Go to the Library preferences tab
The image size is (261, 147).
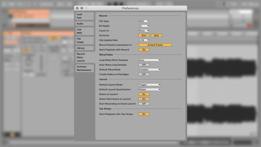pos(84,48)
